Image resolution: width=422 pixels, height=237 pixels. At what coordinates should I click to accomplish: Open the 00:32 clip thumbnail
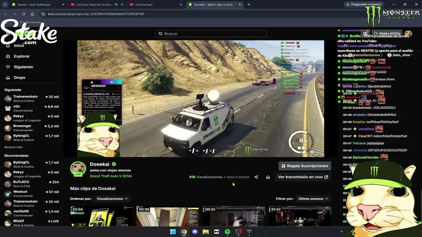point(234,216)
